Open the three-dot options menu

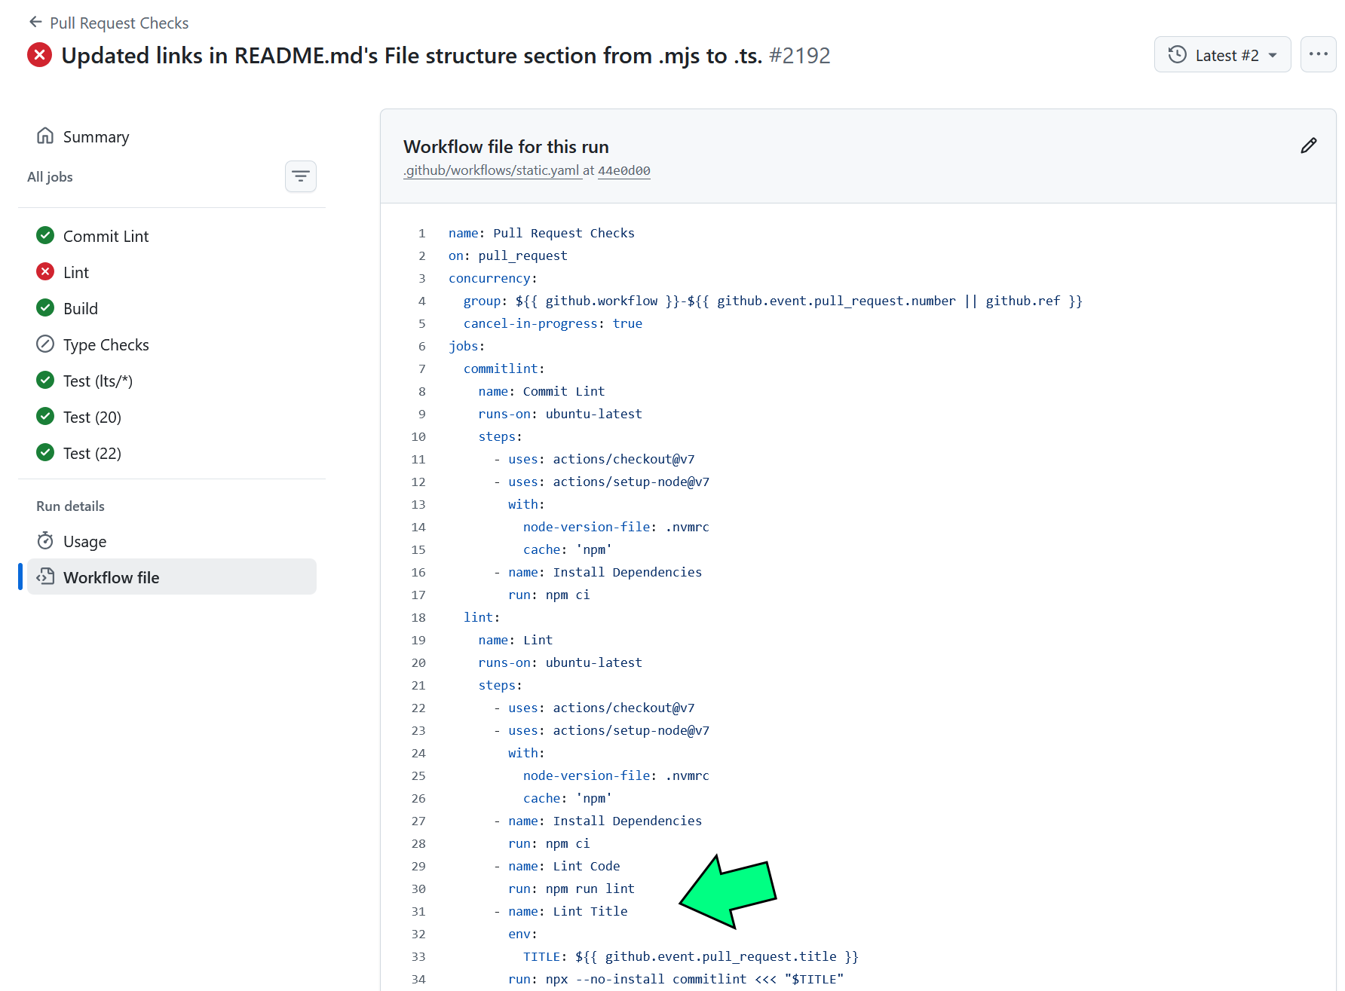tap(1318, 54)
